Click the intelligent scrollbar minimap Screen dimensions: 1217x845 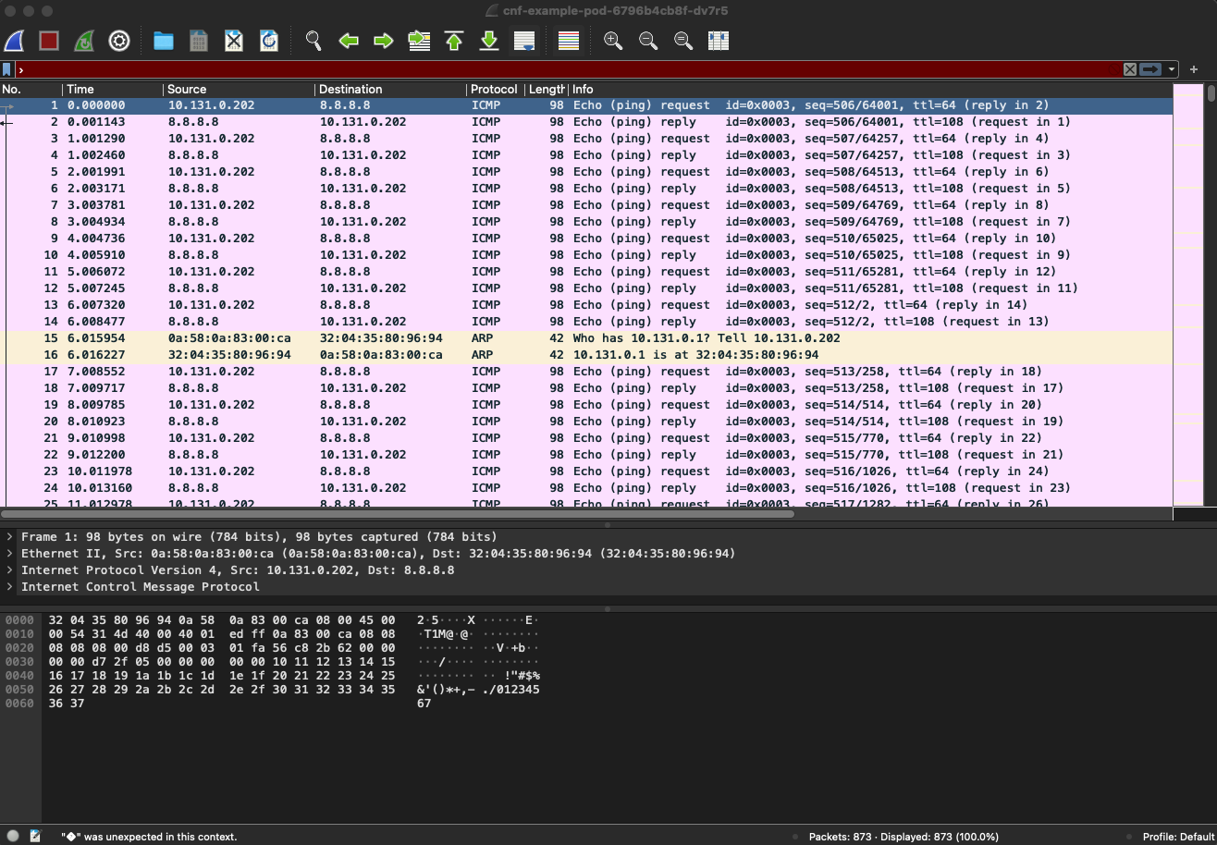tap(1188, 295)
